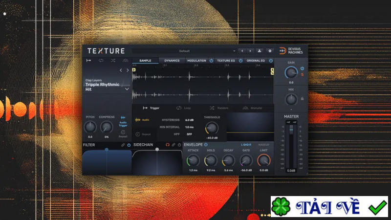Select the yellow Audio trigger source
The image size is (391, 220).
pos(142,120)
